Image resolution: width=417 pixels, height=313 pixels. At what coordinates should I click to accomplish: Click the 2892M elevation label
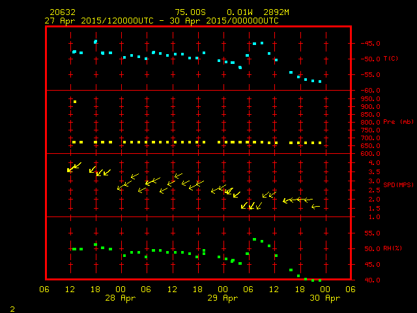click(278, 12)
